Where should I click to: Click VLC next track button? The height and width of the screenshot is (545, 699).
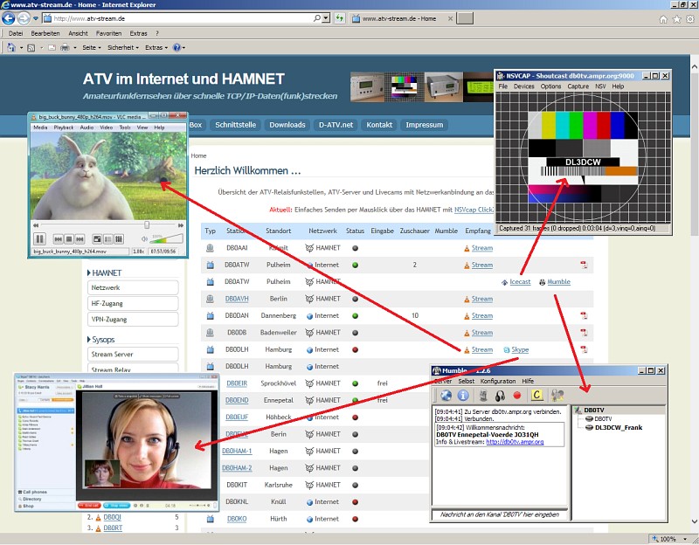coord(80,239)
